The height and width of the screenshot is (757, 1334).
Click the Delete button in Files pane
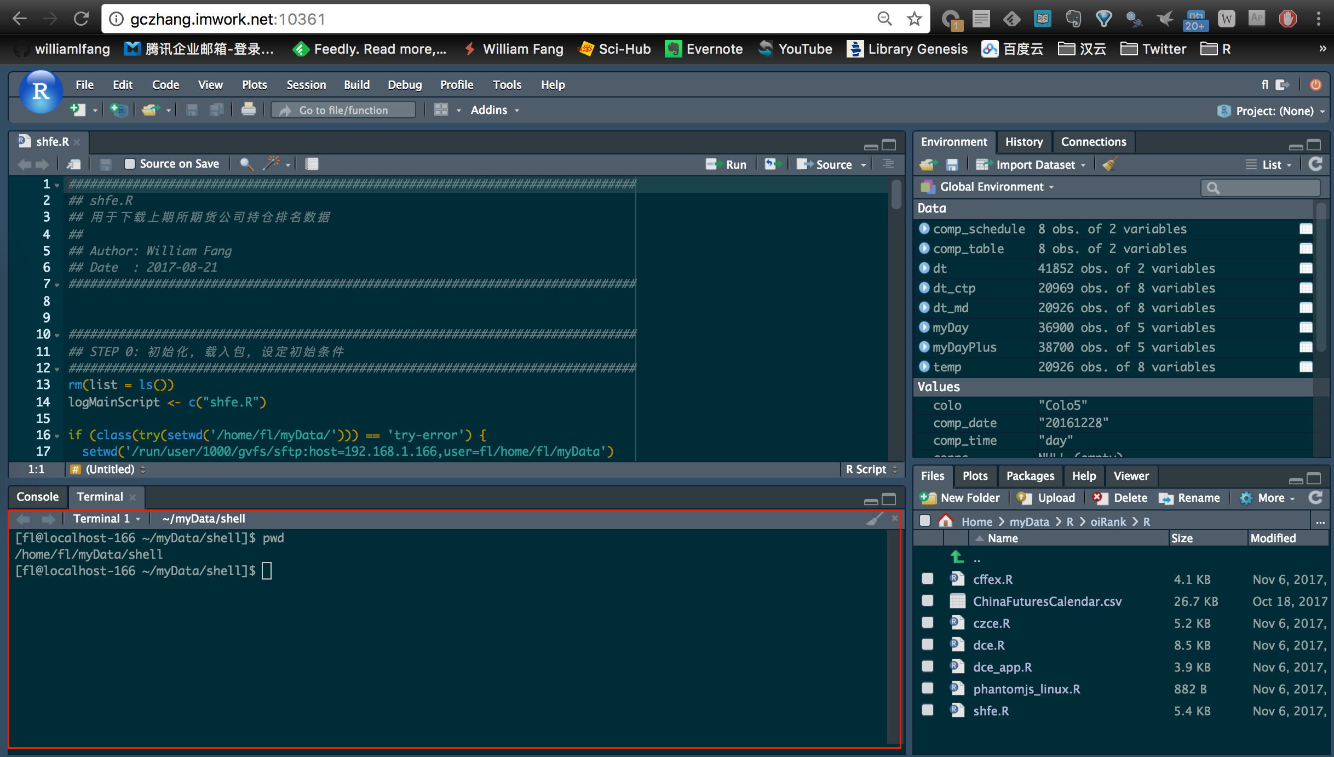(1120, 498)
